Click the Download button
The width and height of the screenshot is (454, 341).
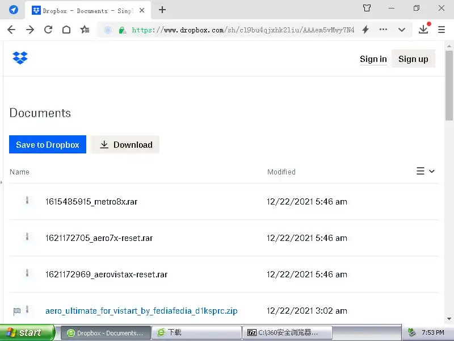pyautogui.click(x=125, y=144)
